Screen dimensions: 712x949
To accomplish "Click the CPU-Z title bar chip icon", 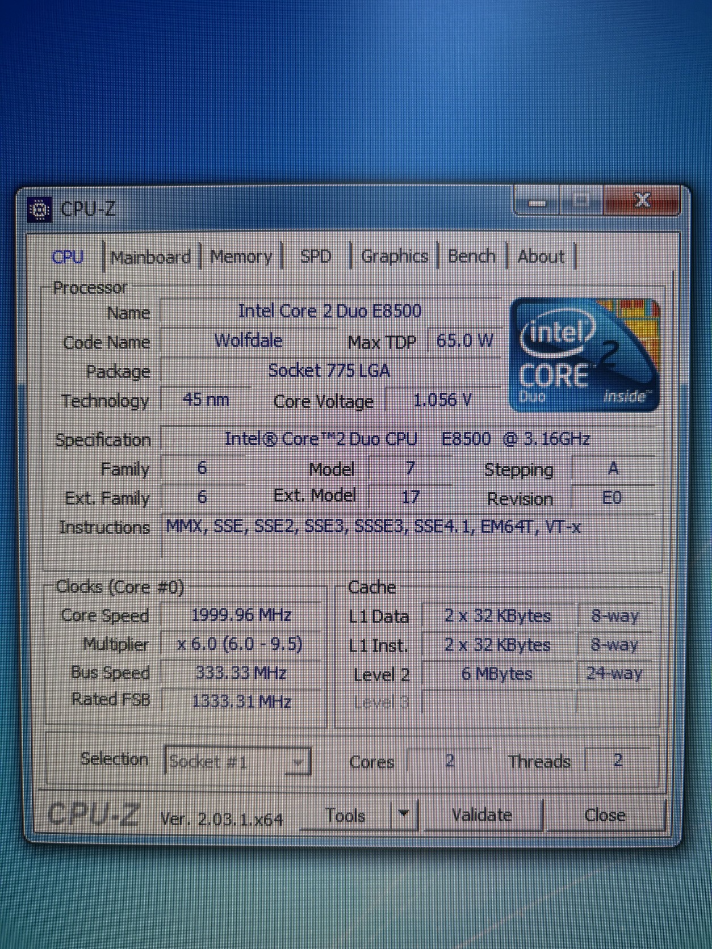I will [x=40, y=211].
